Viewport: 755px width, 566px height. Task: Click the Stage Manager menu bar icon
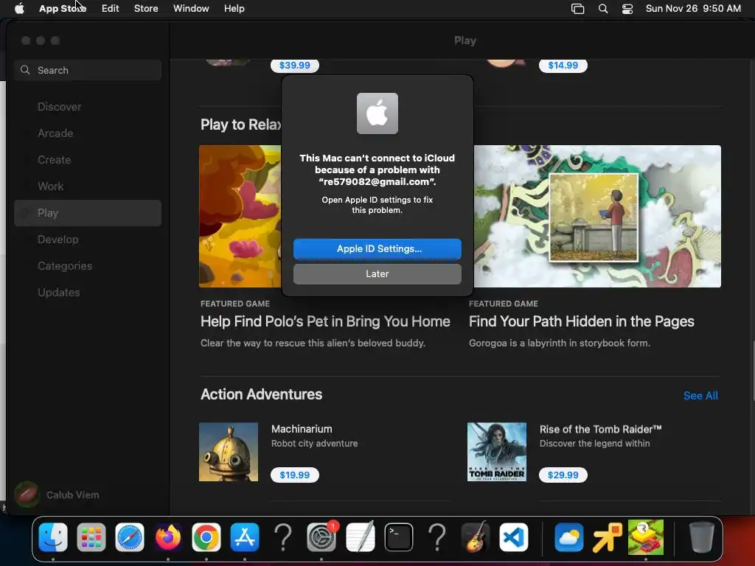click(578, 9)
